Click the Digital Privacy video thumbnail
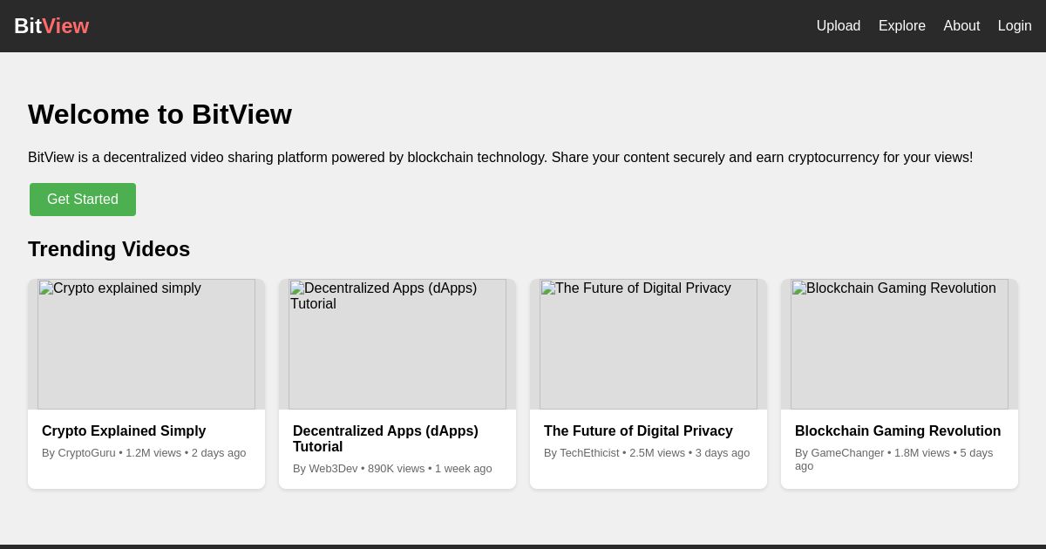Screen dimensions: 1046x549 (x=649, y=344)
